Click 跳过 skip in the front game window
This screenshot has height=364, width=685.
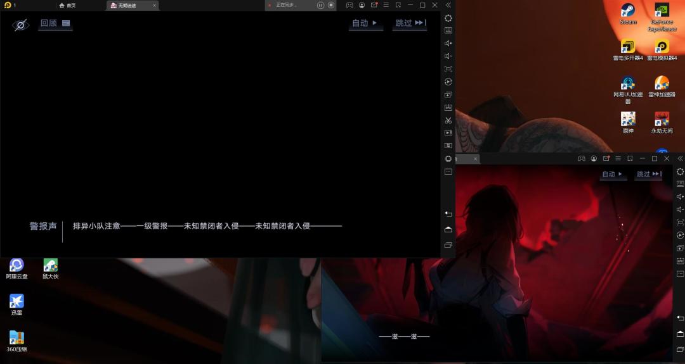coord(410,23)
